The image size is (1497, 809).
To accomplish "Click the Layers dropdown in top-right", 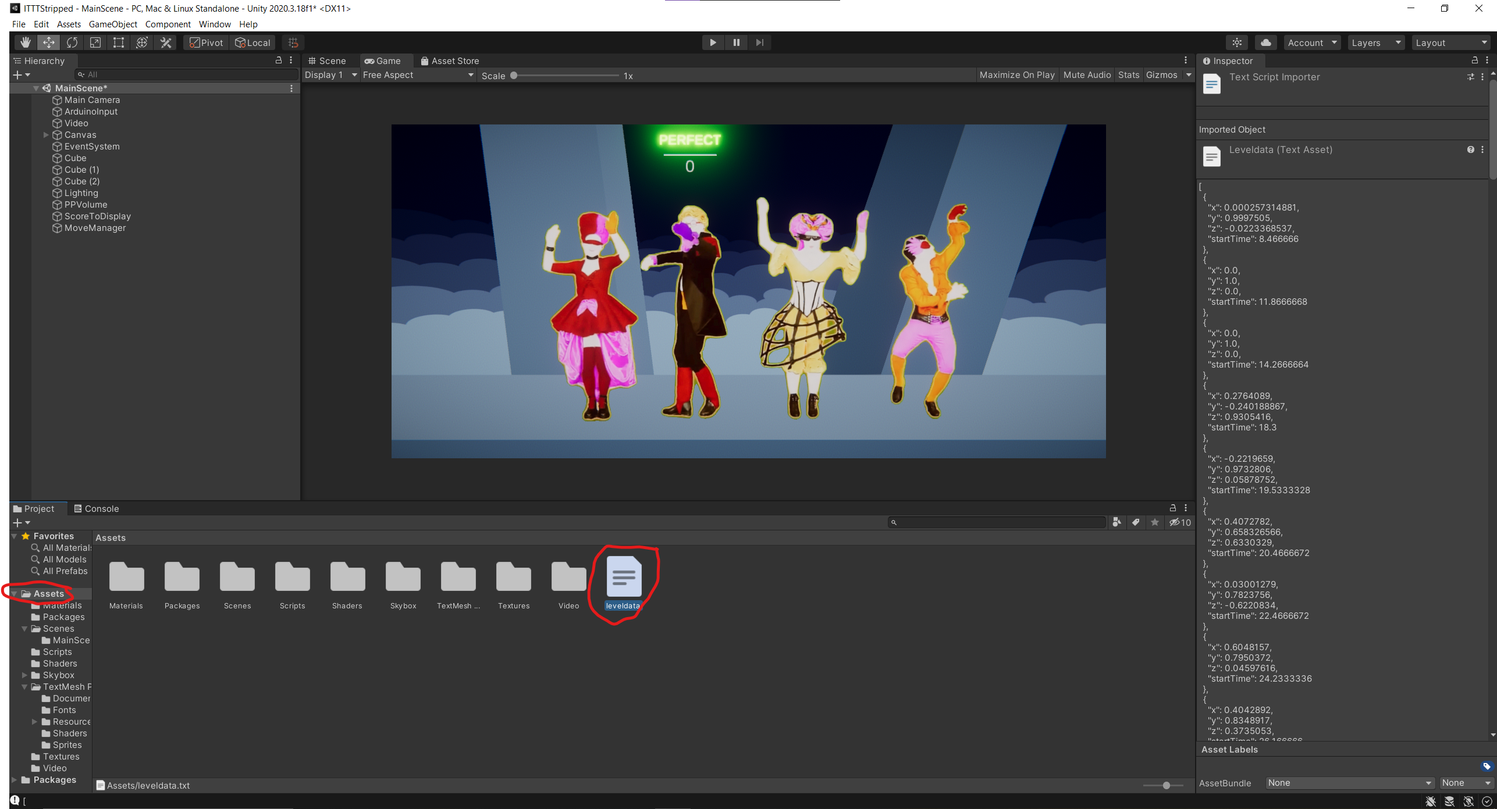I will coord(1375,42).
